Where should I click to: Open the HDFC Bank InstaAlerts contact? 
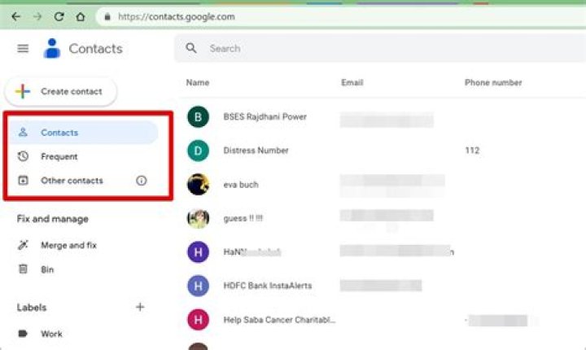(268, 286)
